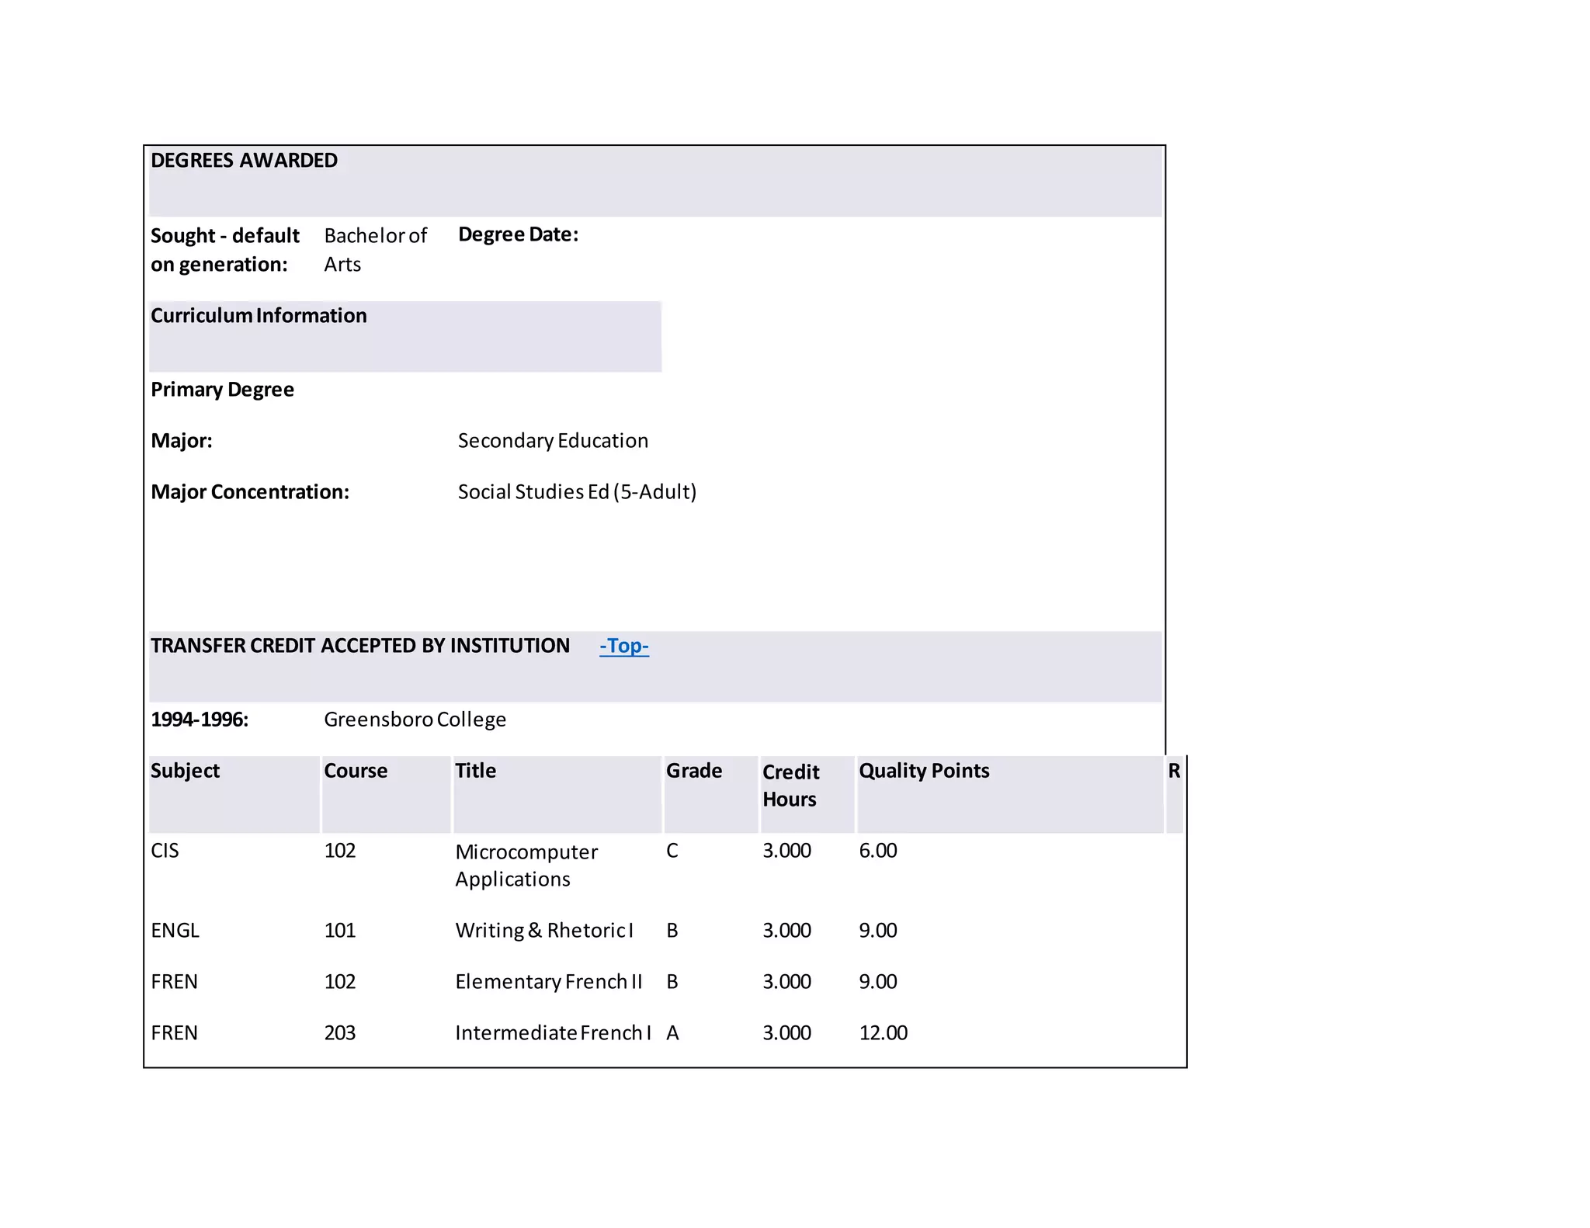Image resolution: width=1590 pixels, height=1228 pixels.
Task: Click the Subject column header
Action: 185,771
